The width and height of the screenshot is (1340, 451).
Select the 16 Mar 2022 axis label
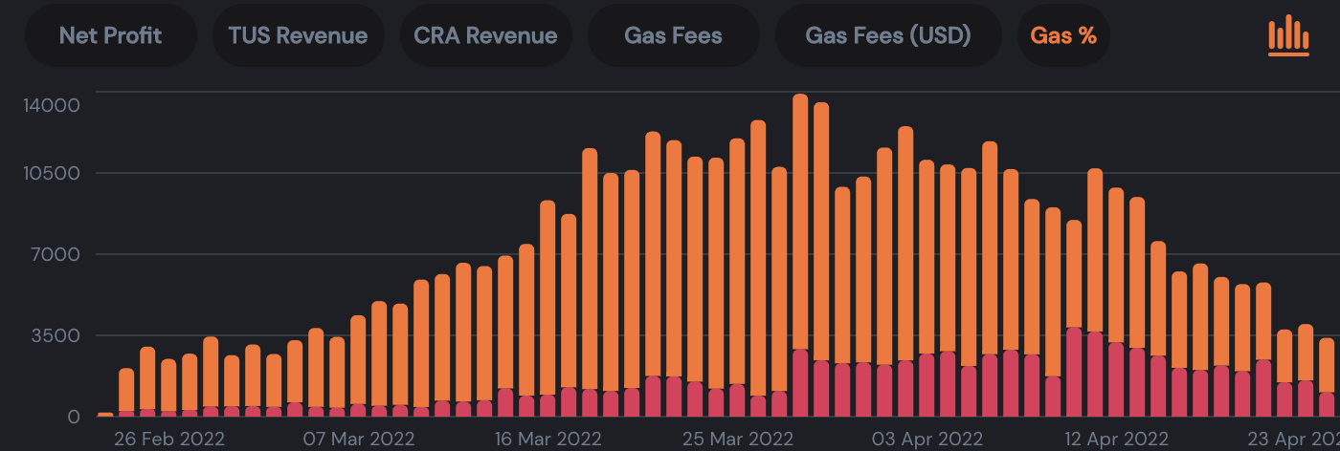(x=547, y=439)
